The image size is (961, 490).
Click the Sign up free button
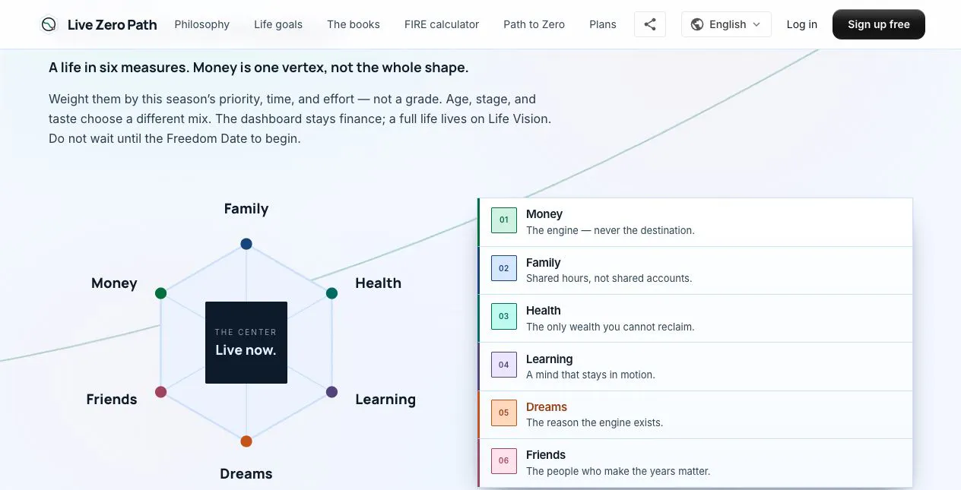pyautogui.click(x=879, y=24)
